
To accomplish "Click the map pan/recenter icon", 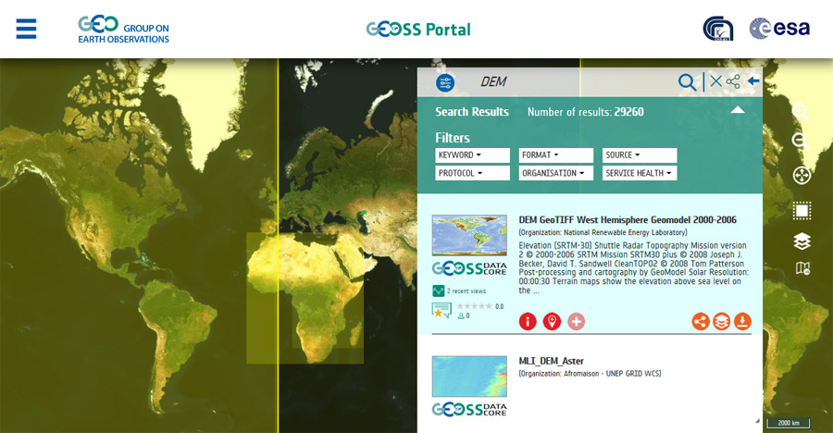I will point(802,175).
